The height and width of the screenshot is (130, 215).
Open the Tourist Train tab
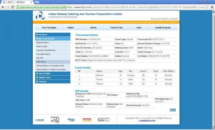pos(117,28)
